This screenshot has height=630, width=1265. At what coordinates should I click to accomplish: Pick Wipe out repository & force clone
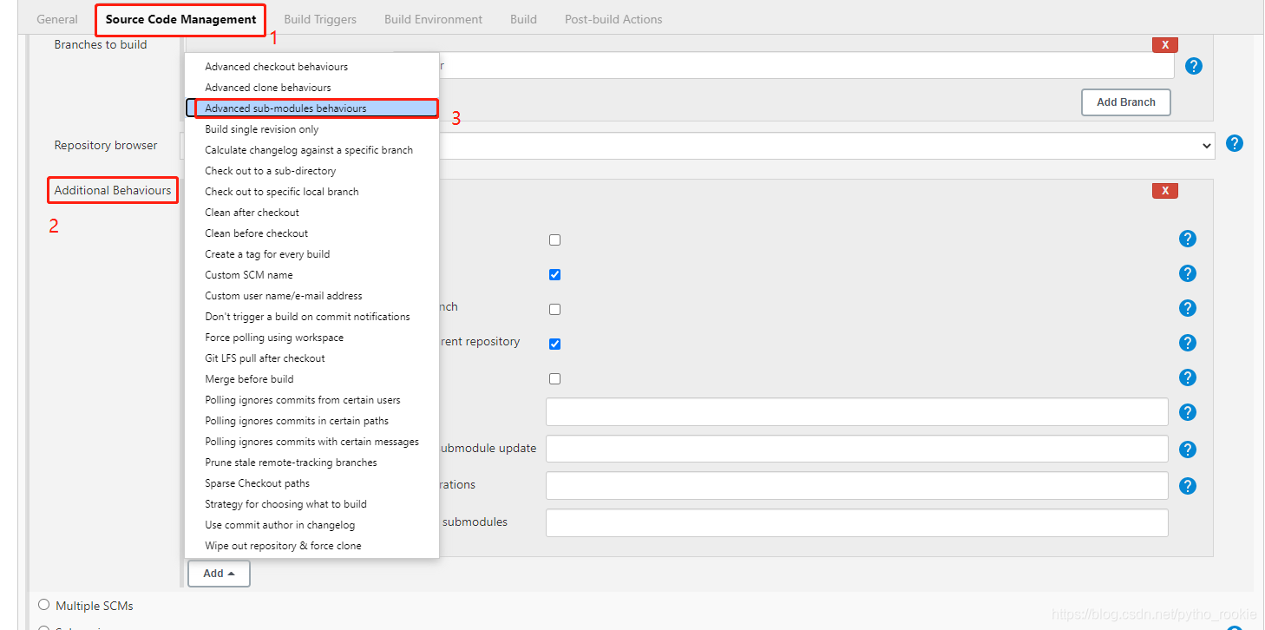pyautogui.click(x=311, y=546)
